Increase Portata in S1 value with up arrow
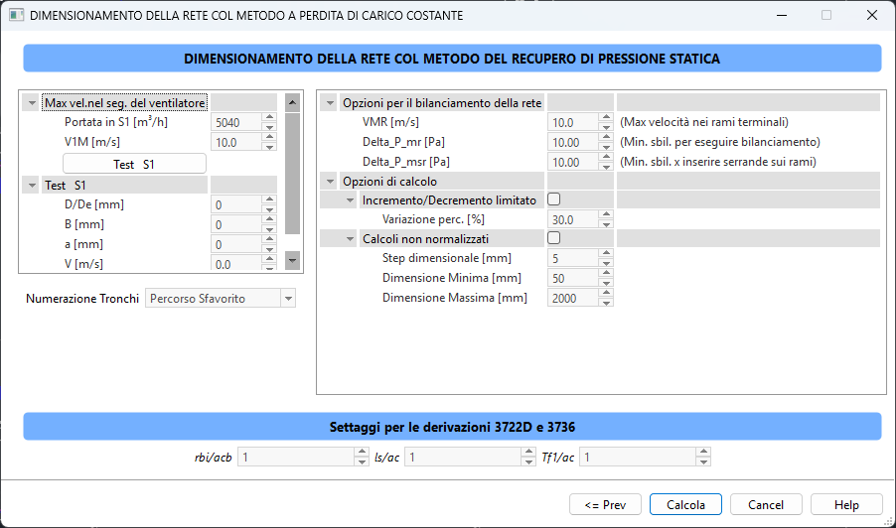 pos(268,118)
